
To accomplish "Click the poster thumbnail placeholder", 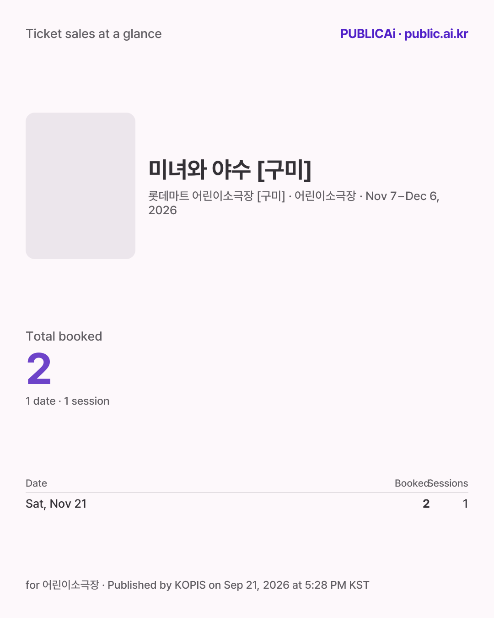I will (81, 186).
